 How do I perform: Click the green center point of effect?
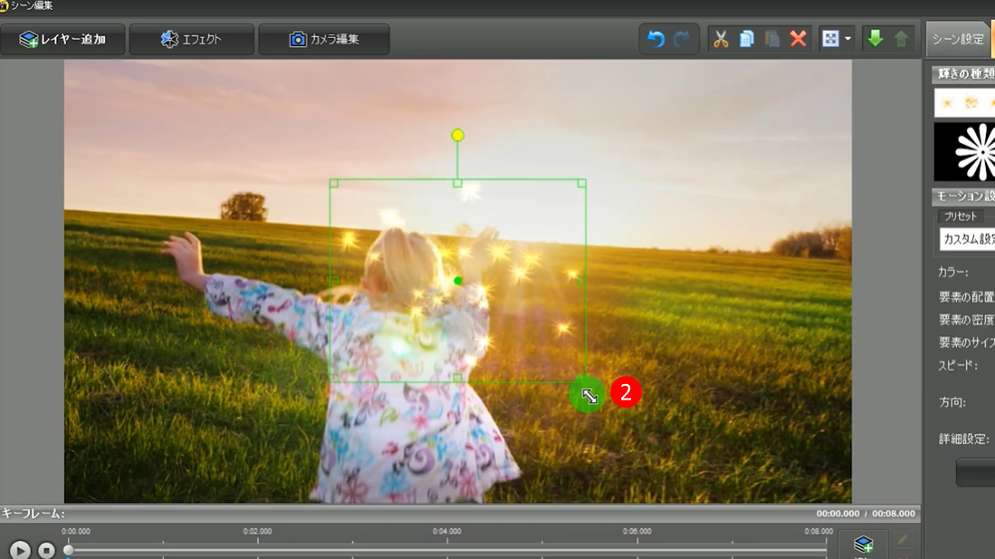[457, 281]
